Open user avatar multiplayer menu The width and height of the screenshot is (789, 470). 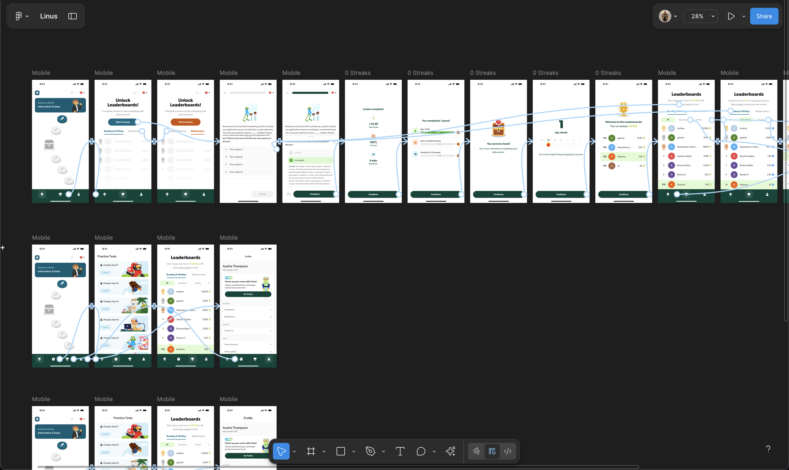pos(665,16)
